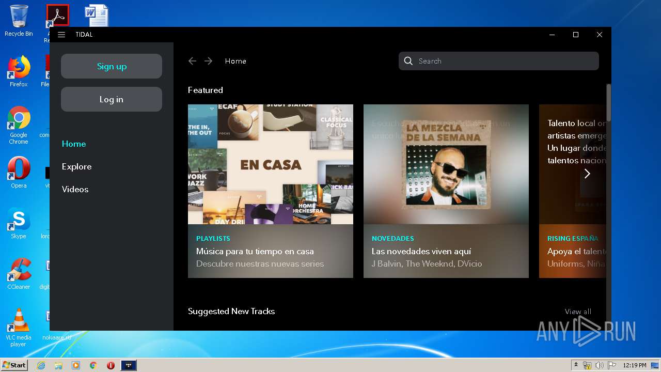Open the Windows Start menu

(14, 365)
